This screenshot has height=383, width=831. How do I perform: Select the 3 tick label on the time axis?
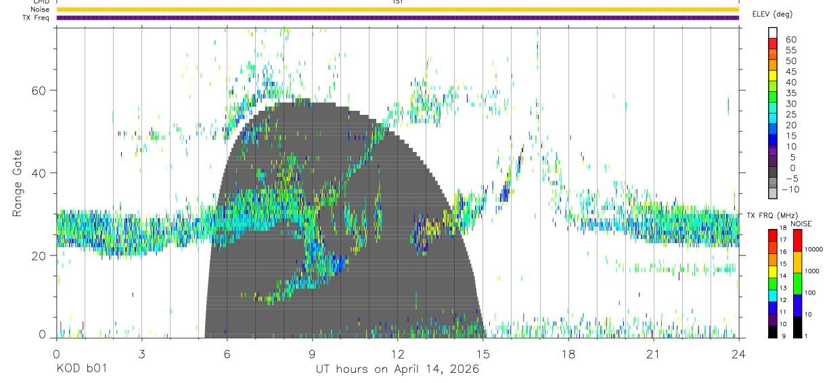141,353
